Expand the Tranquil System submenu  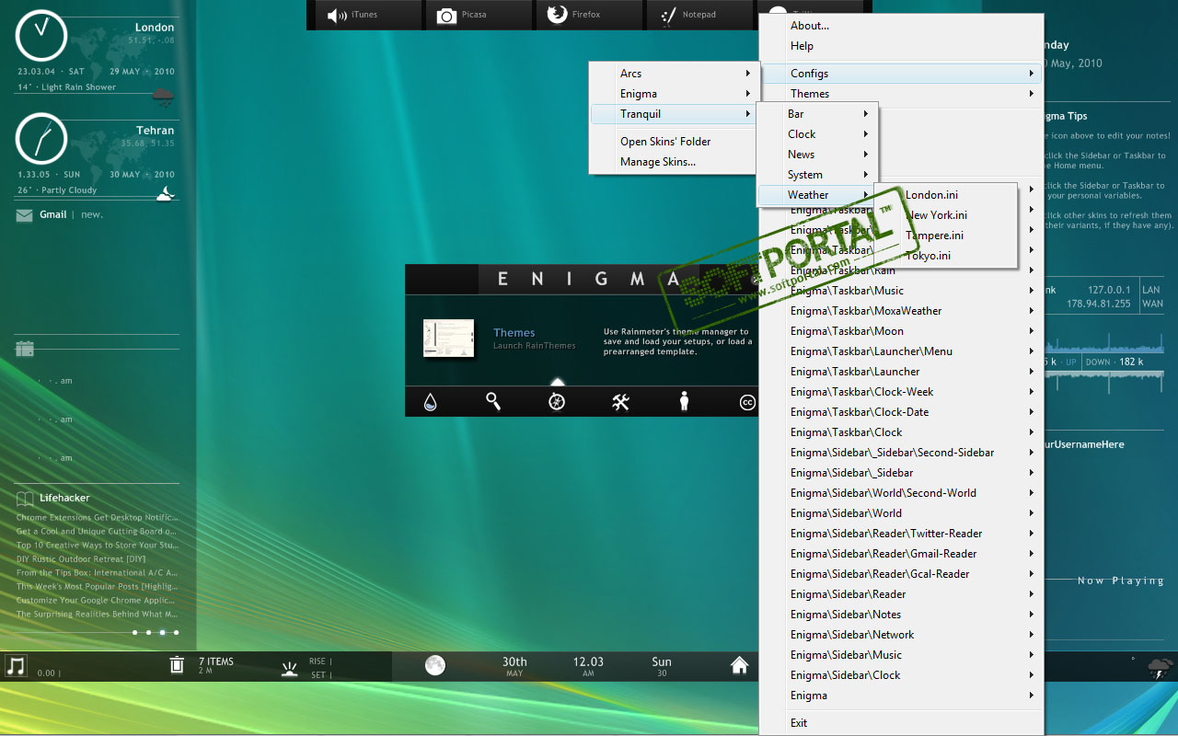pyautogui.click(x=817, y=175)
